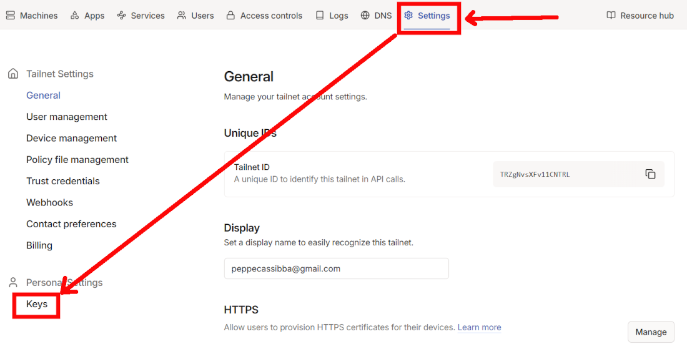Select Policy file management

(x=77, y=160)
